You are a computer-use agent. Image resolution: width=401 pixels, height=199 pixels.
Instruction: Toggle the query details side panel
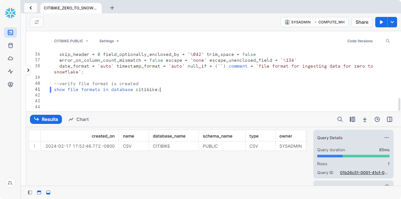[x=390, y=119]
